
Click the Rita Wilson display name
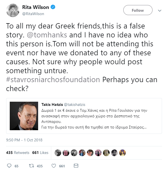(x=36, y=7)
